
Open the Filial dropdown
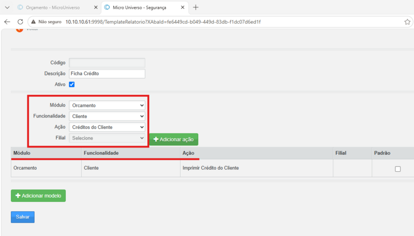[107, 138]
